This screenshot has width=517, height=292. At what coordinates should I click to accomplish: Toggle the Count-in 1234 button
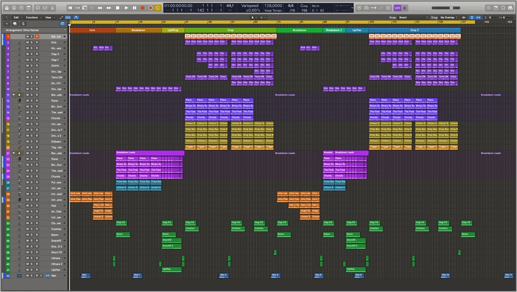click(397, 8)
